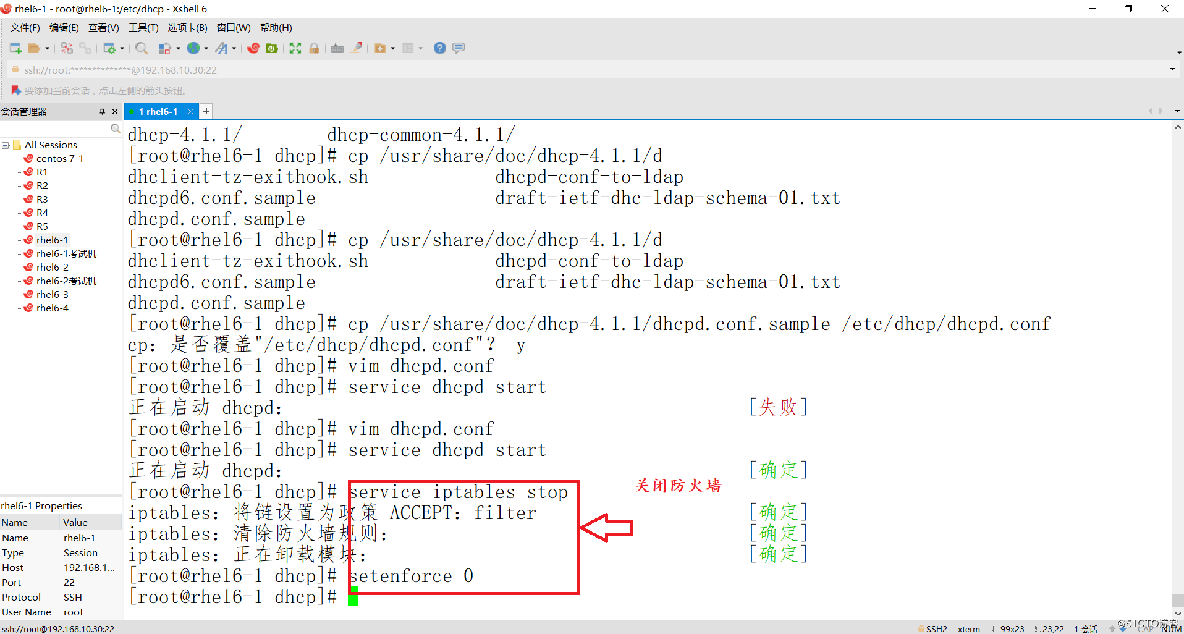Expand the pane layout dropdown arrow

[420, 49]
